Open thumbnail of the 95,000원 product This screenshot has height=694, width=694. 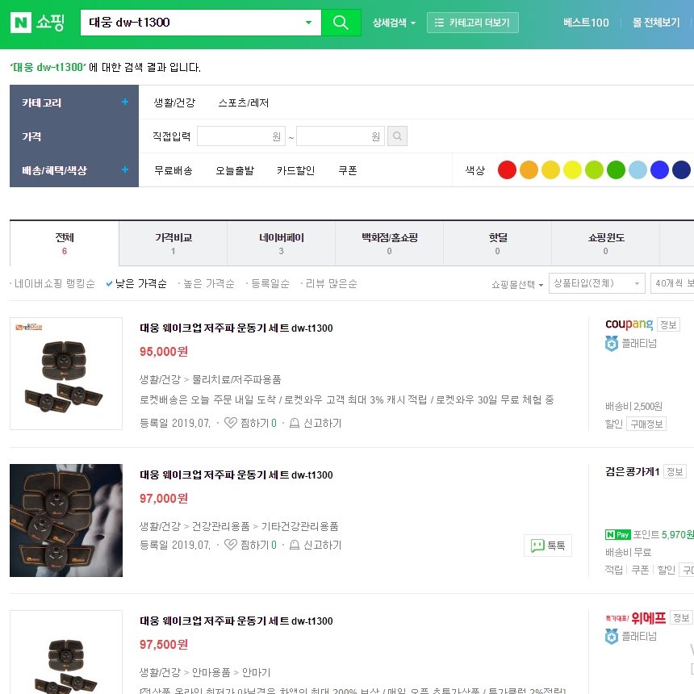[66, 373]
